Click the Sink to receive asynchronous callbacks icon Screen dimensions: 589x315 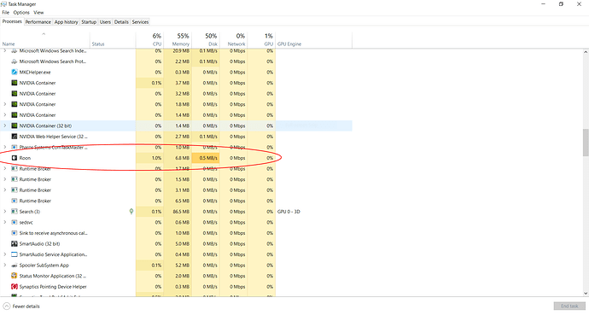click(15, 233)
